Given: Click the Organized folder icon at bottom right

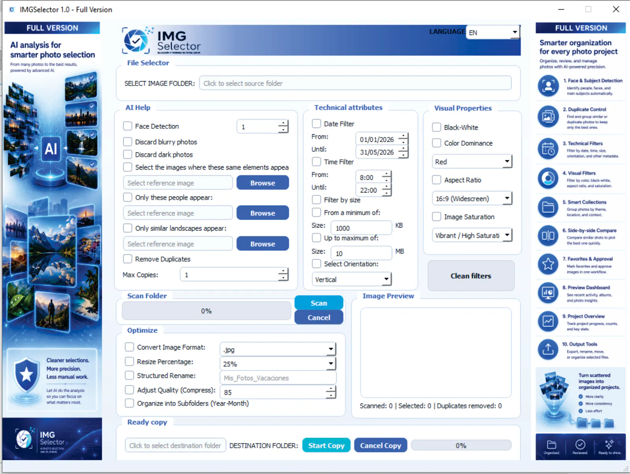Looking at the screenshot, I should pyautogui.click(x=552, y=445).
